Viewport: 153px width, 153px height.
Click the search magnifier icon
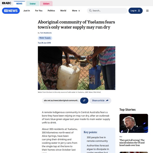click(x=90, y=11)
